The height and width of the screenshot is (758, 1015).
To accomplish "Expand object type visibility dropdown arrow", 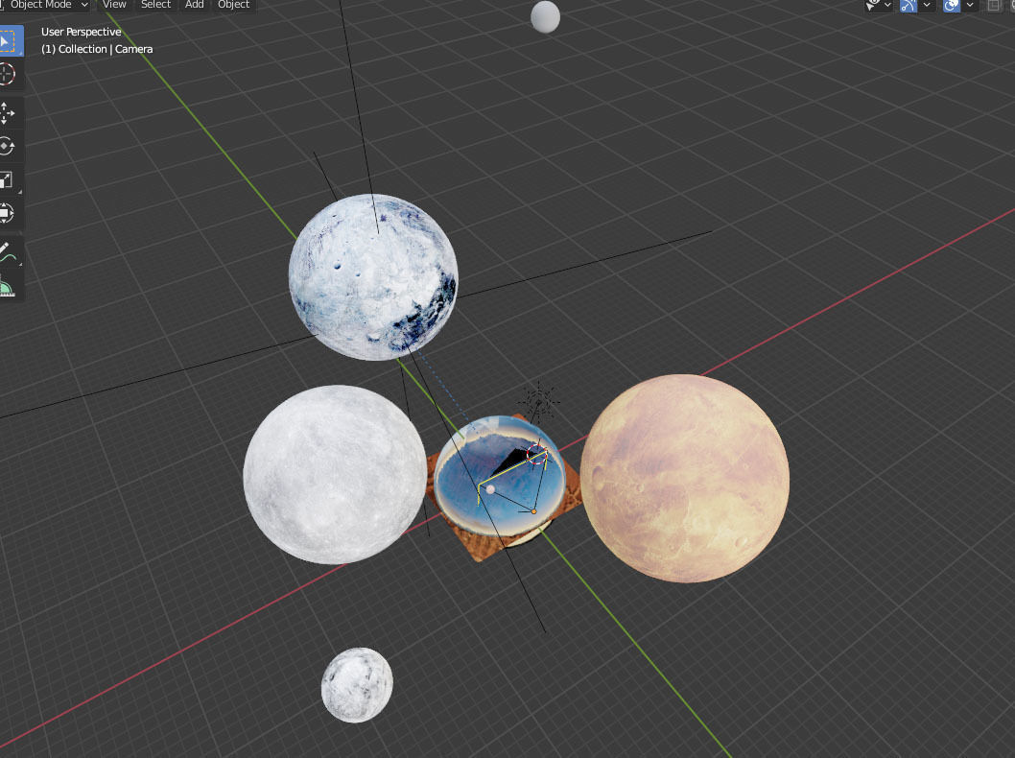I will coord(887,5).
